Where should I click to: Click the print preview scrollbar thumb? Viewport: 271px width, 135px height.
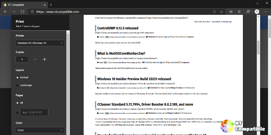coord(258,47)
